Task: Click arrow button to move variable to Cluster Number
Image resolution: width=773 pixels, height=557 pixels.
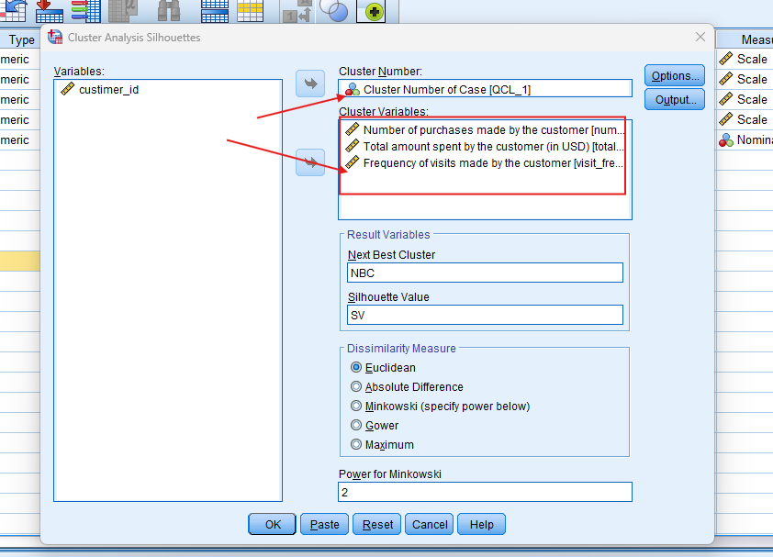Action: pos(310,84)
